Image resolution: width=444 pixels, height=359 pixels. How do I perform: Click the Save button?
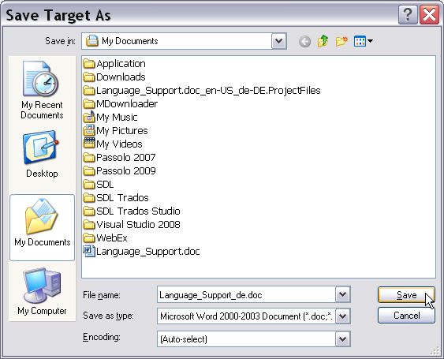406,295
